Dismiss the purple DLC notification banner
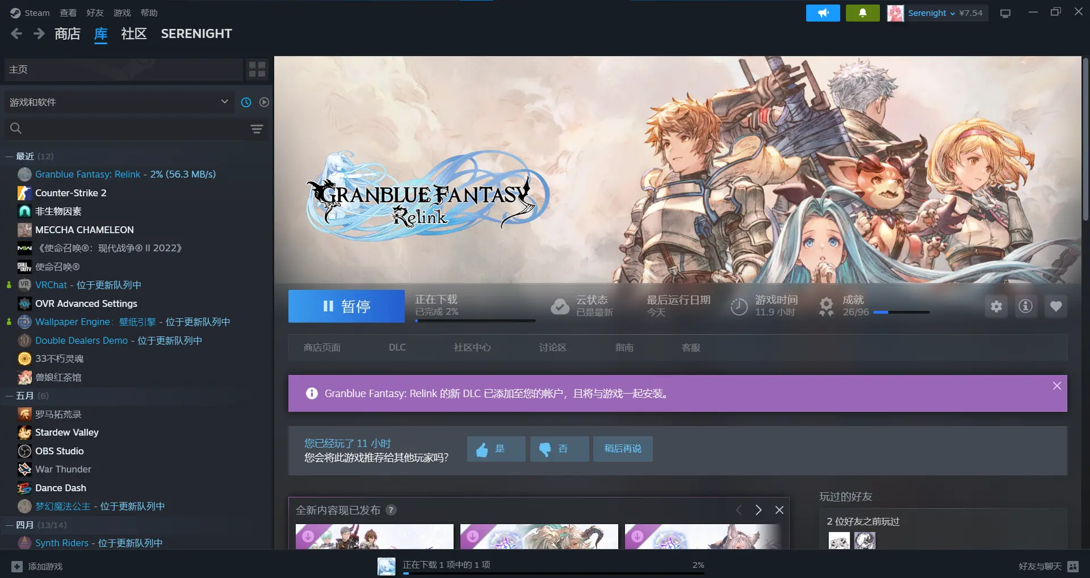1090x578 pixels. (x=1057, y=386)
